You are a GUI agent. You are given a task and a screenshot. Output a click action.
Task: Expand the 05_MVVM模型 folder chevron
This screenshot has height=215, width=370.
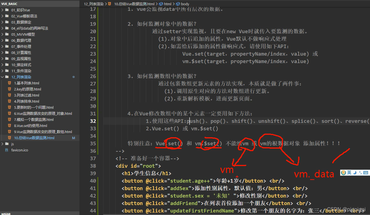[x=2, y=34]
